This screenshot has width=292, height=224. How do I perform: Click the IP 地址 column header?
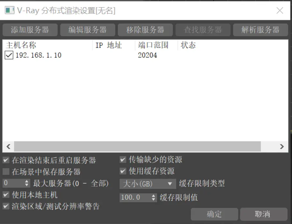point(114,45)
